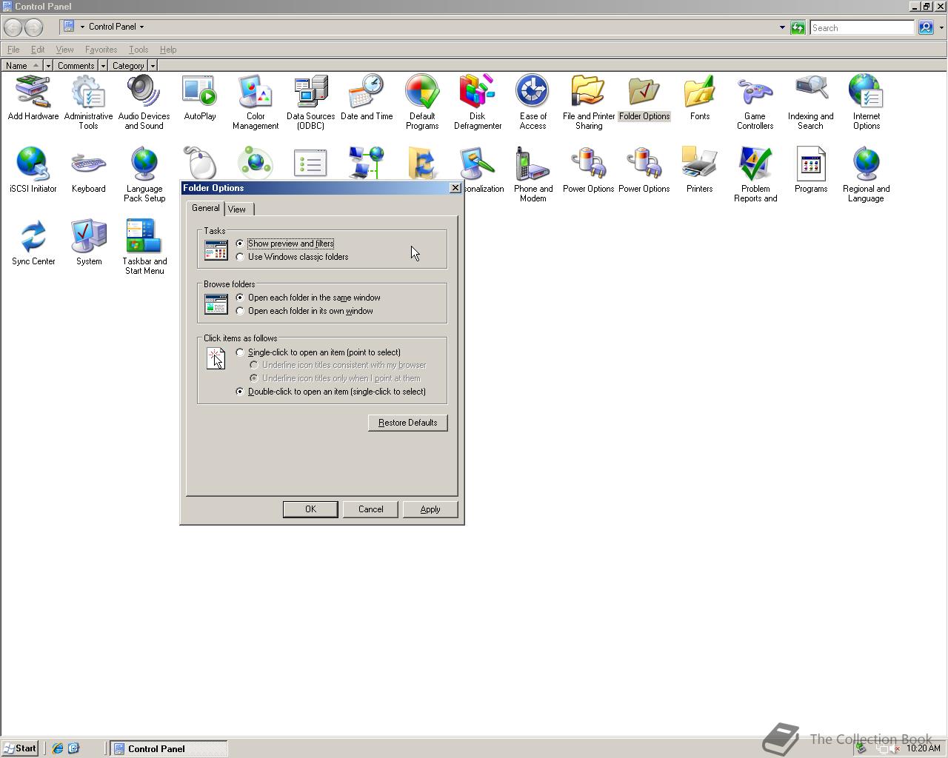Open the search options dropdown arrow

click(941, 27)
